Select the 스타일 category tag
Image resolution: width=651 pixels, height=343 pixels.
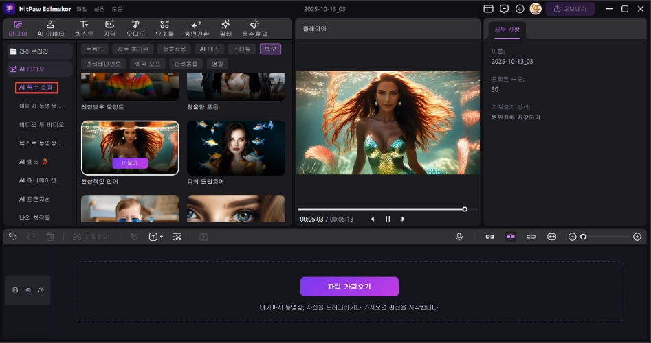click(242, 49)
